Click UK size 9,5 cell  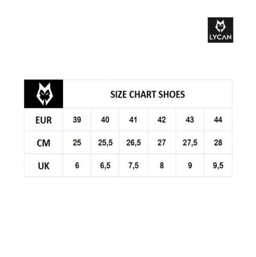[218, 165]
